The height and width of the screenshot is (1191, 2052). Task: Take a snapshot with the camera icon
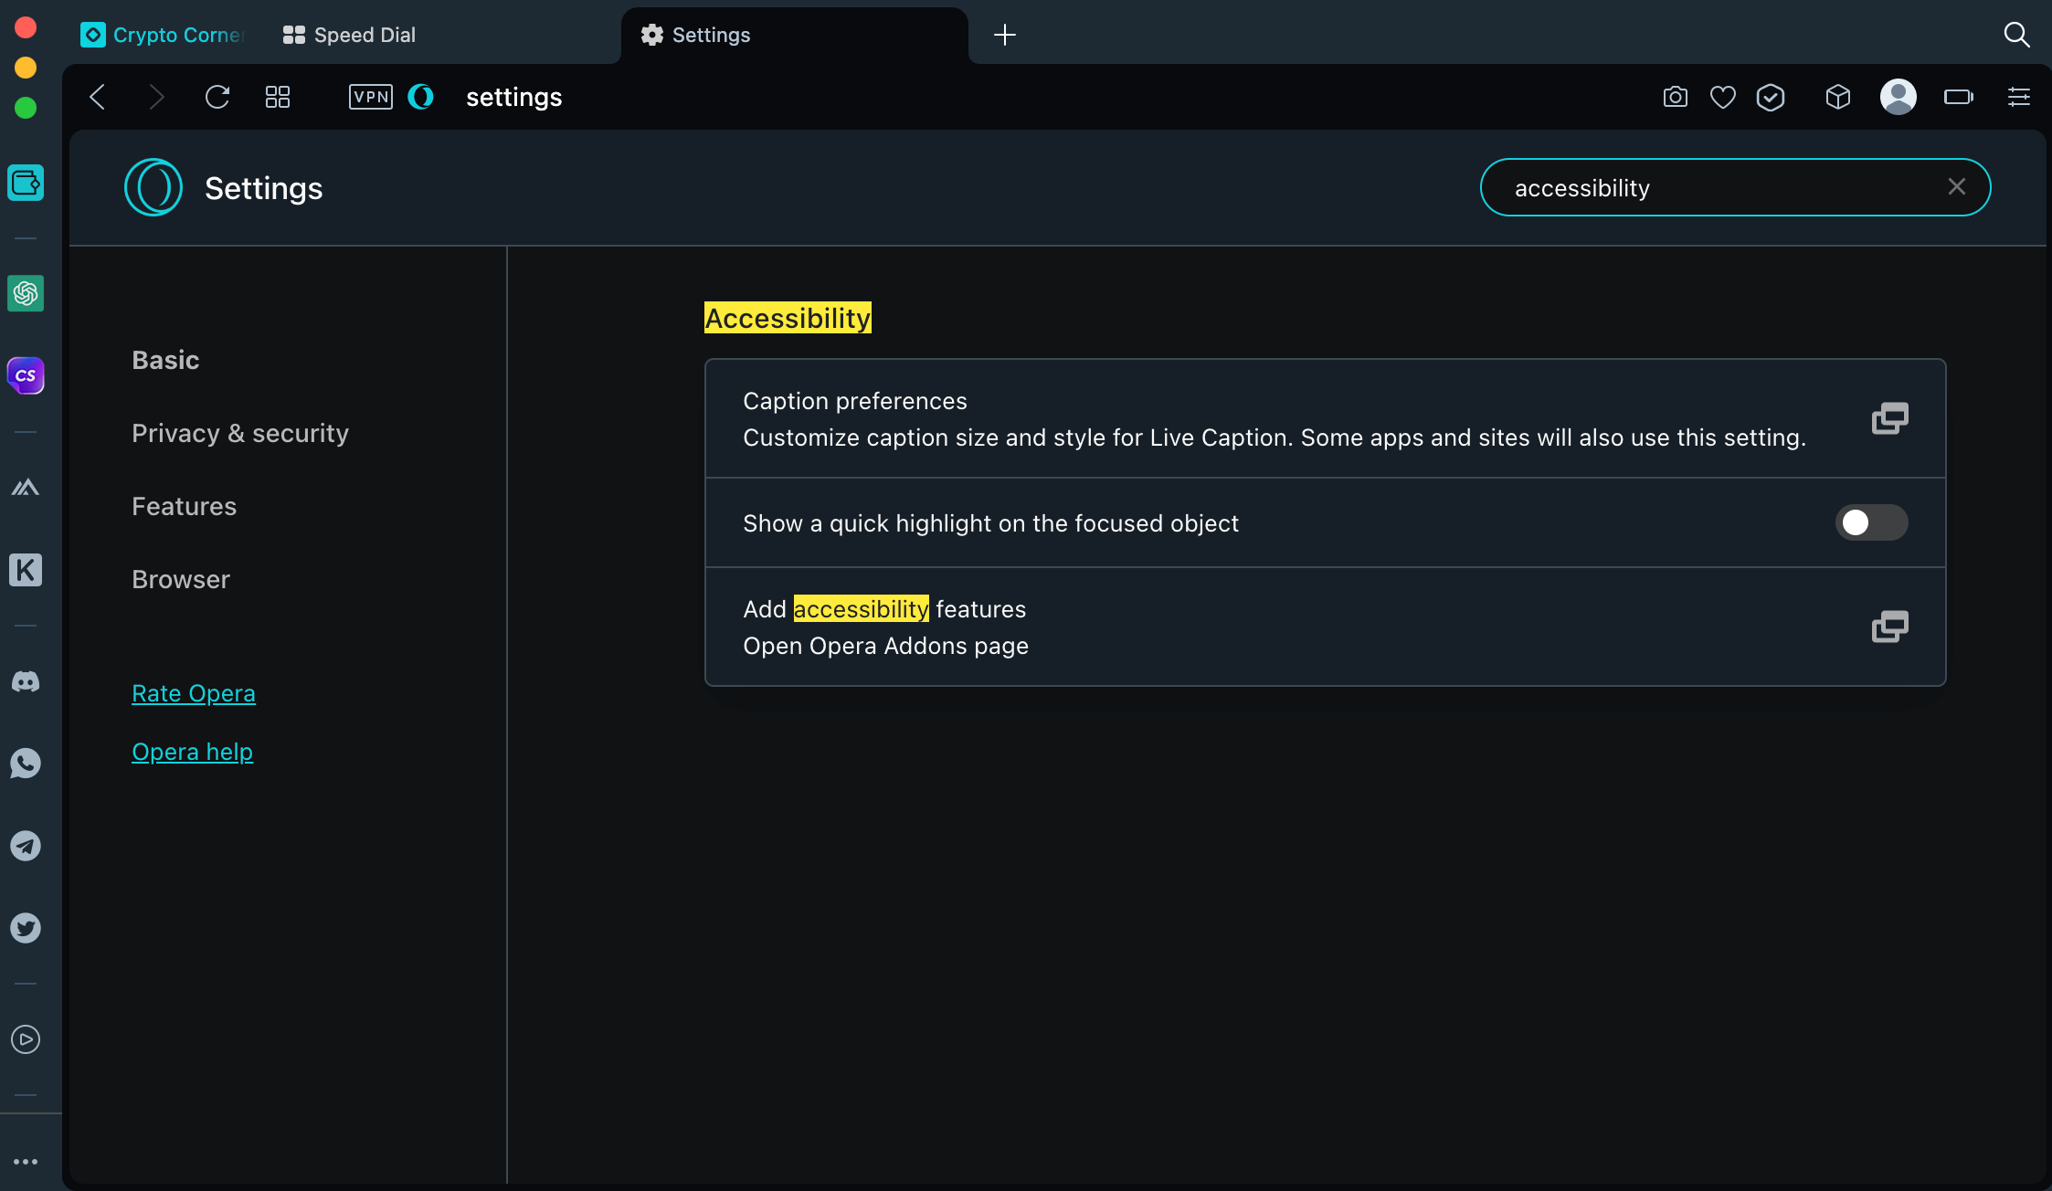(1675, 97)
